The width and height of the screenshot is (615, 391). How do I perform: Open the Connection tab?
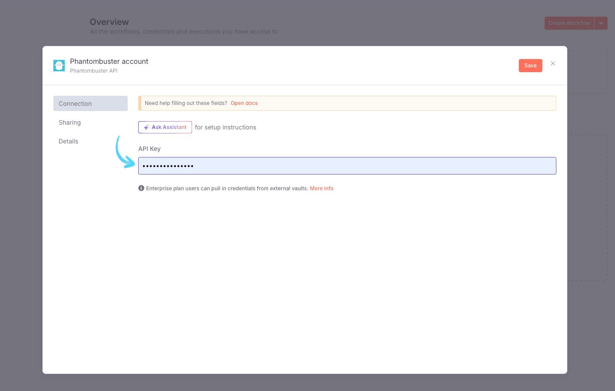point(91,104)
